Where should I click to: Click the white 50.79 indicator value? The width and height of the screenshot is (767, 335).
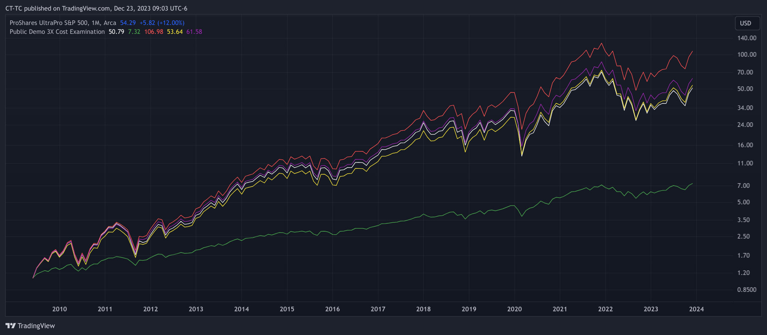point(116,32)
